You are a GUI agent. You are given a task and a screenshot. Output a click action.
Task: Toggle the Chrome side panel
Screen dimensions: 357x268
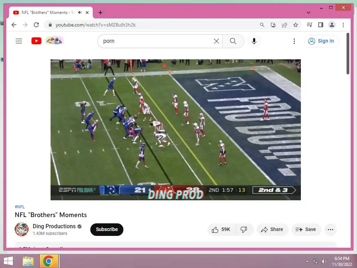[x=321, y=25]
